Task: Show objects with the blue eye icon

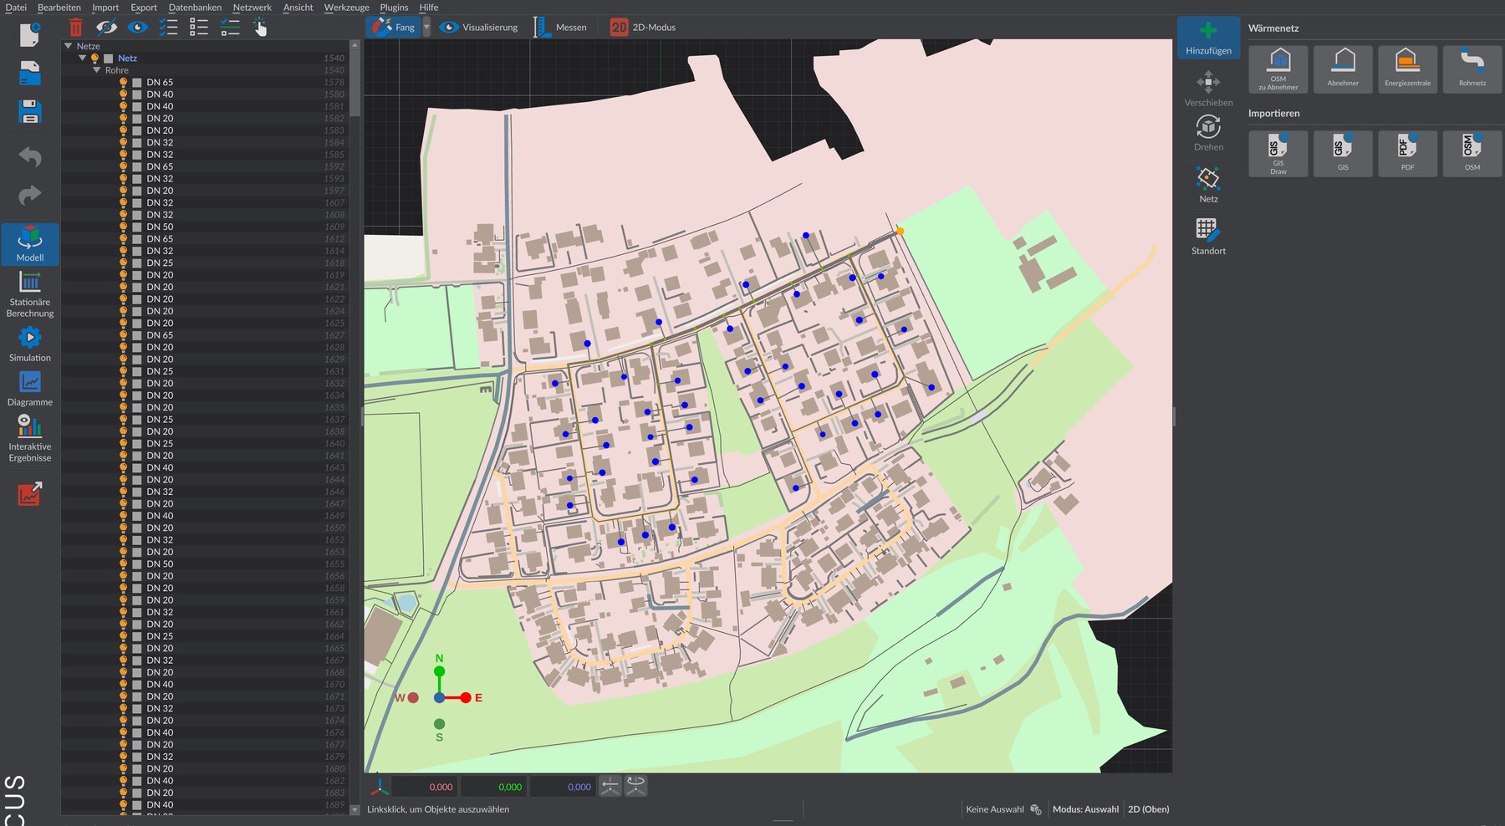Action: pos(137,28)
